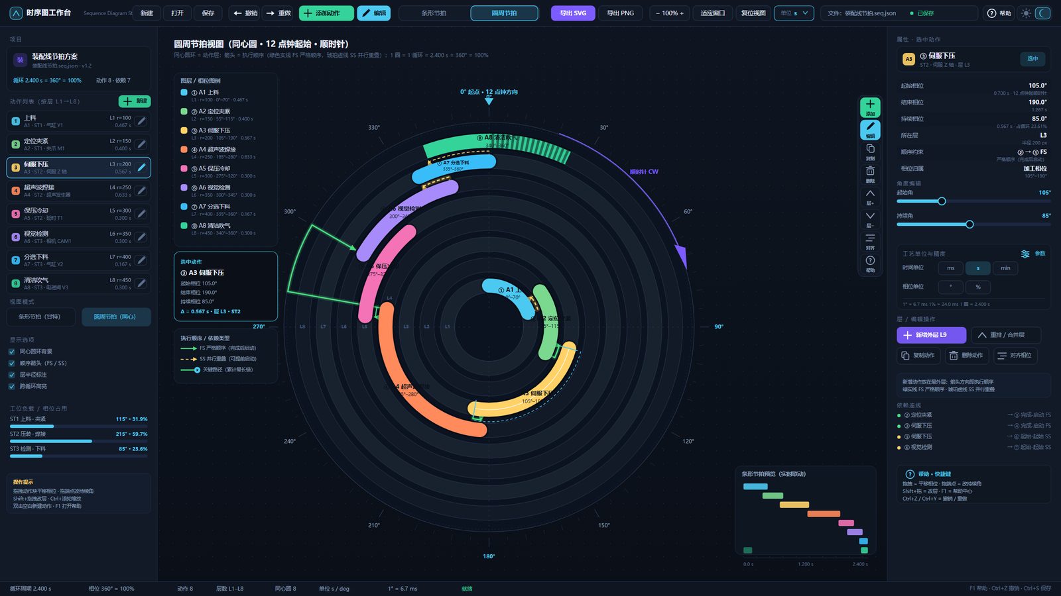Select the 编辑 pencil tool in the side toolbar
This screenshot has height=596, width=1061.
[870, 130]
